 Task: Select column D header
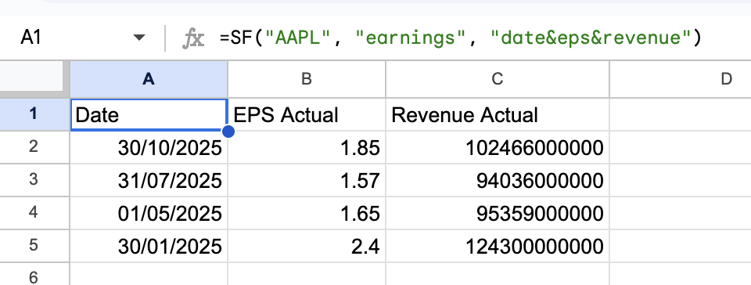tap(680, 80)
